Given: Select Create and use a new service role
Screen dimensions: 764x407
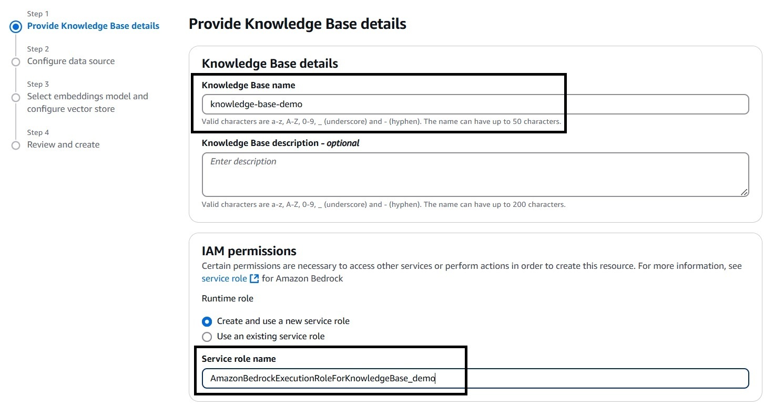Looking at the screenshot, I should coord(207,321).
